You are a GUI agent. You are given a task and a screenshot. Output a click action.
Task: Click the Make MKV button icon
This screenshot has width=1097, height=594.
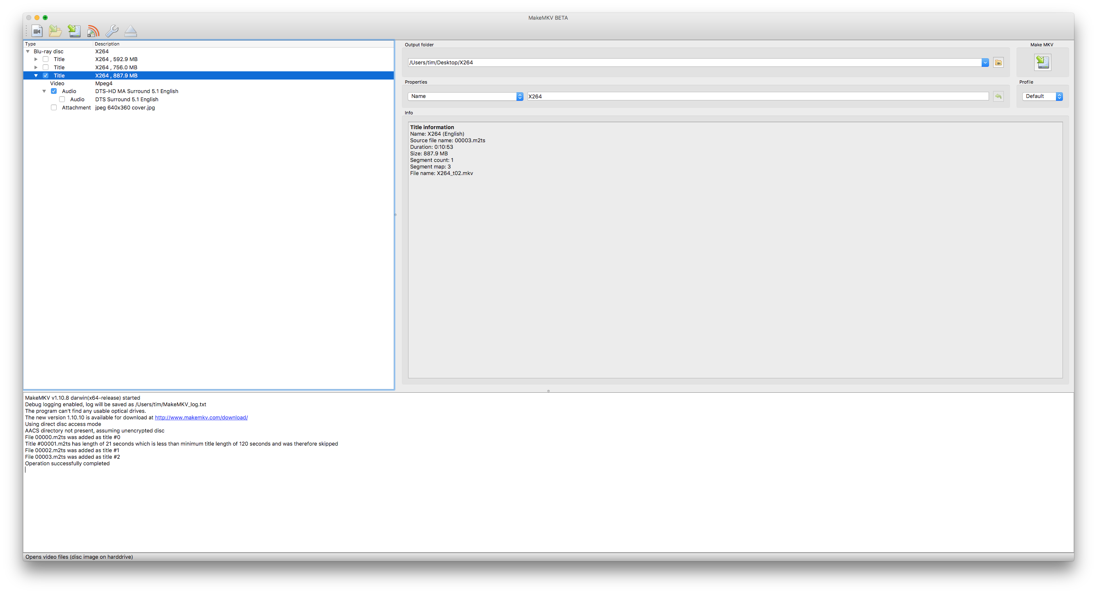(x=1042, y=62)
